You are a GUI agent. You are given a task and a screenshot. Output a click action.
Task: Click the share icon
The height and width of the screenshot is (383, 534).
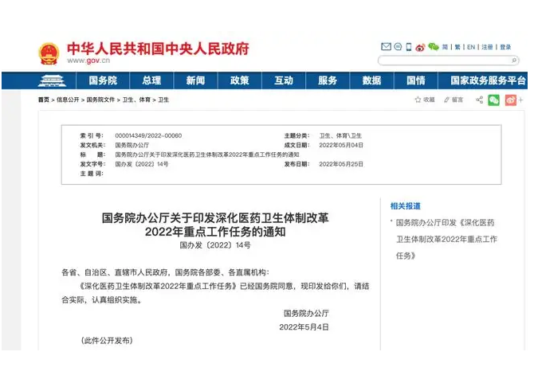(480, 100)
